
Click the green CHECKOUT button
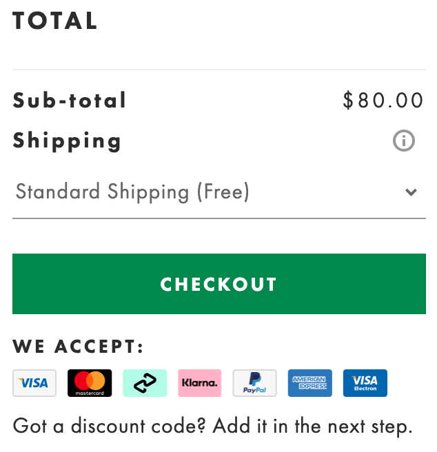click(219, 284)
